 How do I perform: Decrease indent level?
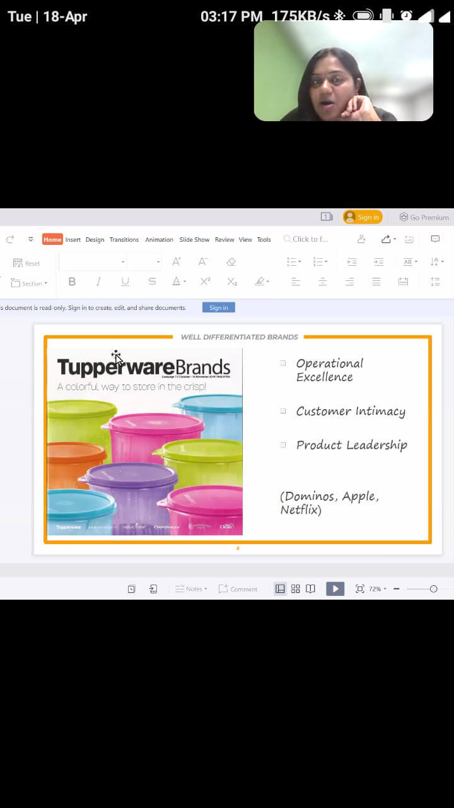click(x=352, y=261)
